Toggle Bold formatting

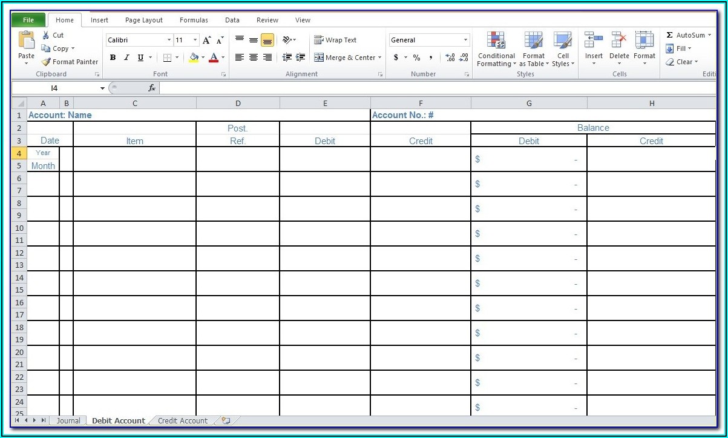coord(113,58)
